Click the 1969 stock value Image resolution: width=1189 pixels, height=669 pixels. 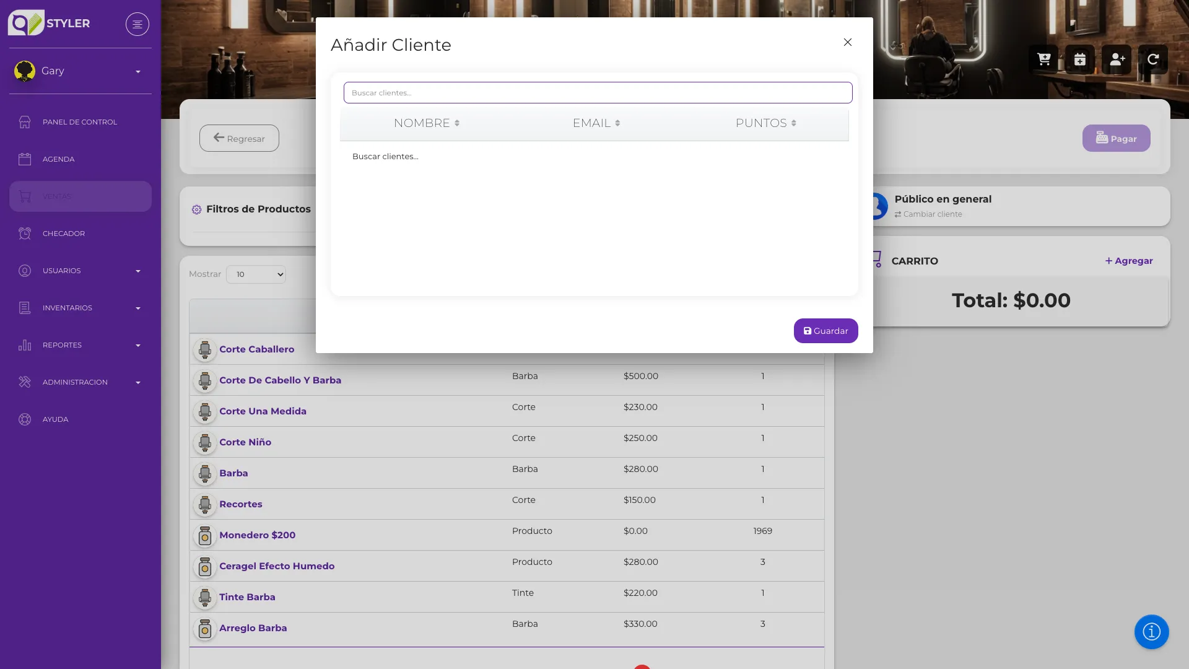763,531
